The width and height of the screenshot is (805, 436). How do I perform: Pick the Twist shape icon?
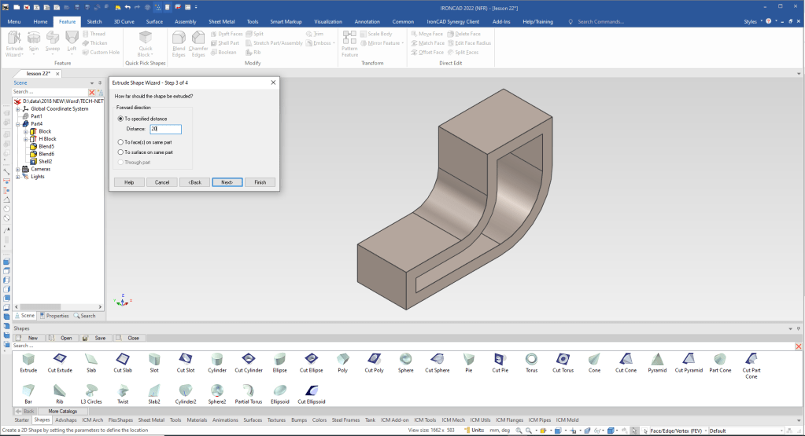coord(123,390)
